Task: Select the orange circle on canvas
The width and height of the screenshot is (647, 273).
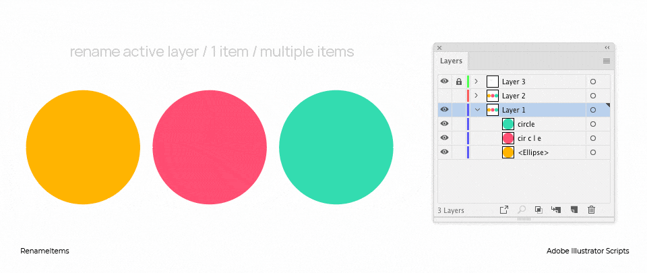Action: (x=83, y=147)
